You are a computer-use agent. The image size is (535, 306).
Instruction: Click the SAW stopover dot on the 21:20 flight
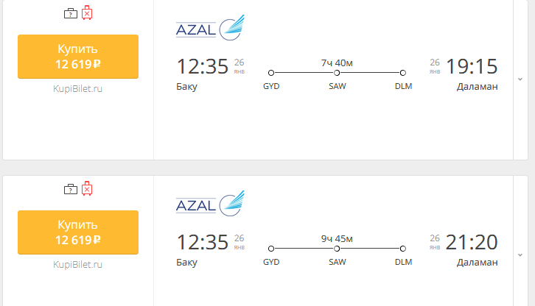click(337, 249)
